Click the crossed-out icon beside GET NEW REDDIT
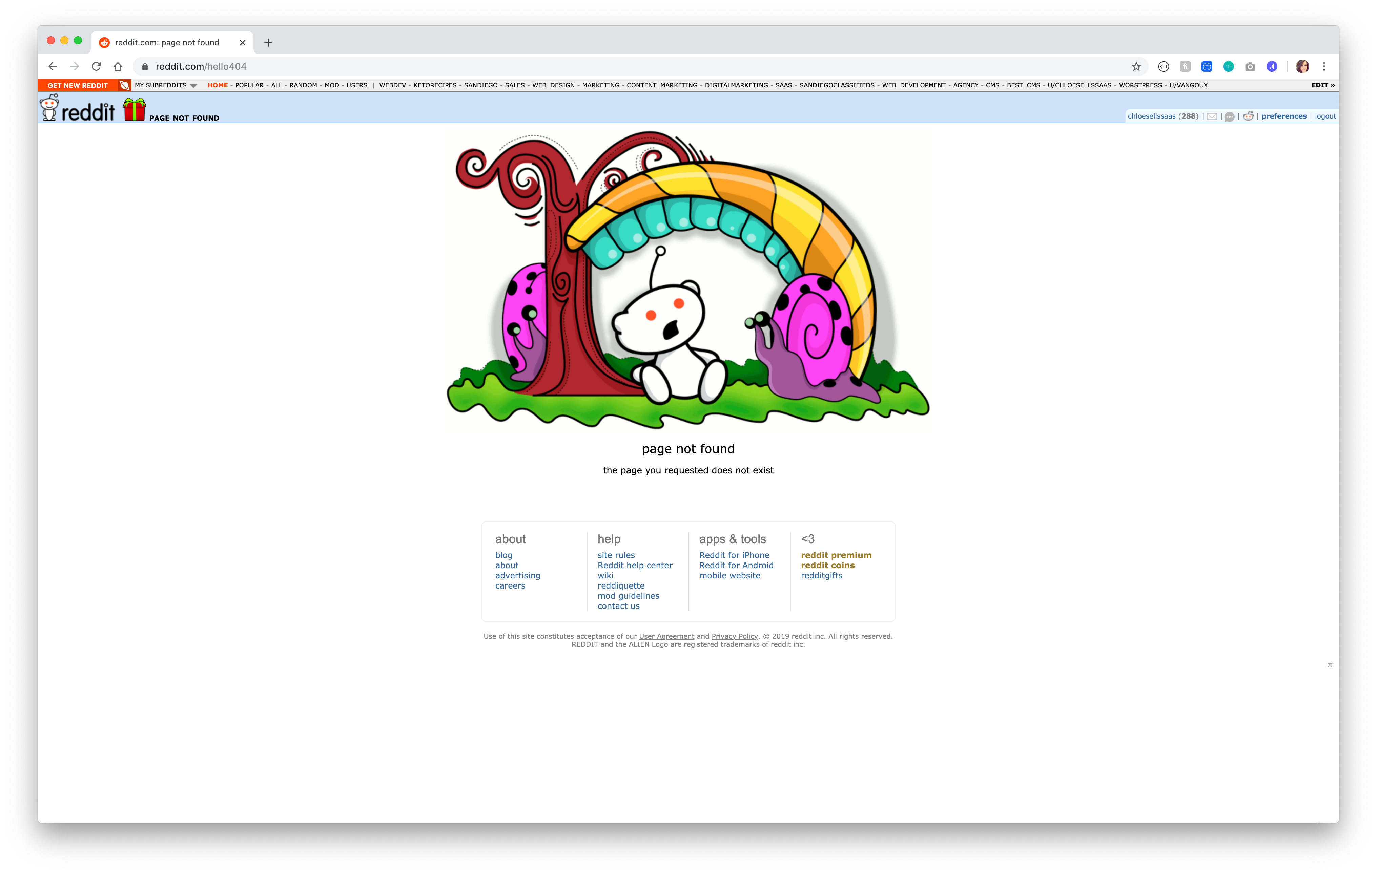 124,85
